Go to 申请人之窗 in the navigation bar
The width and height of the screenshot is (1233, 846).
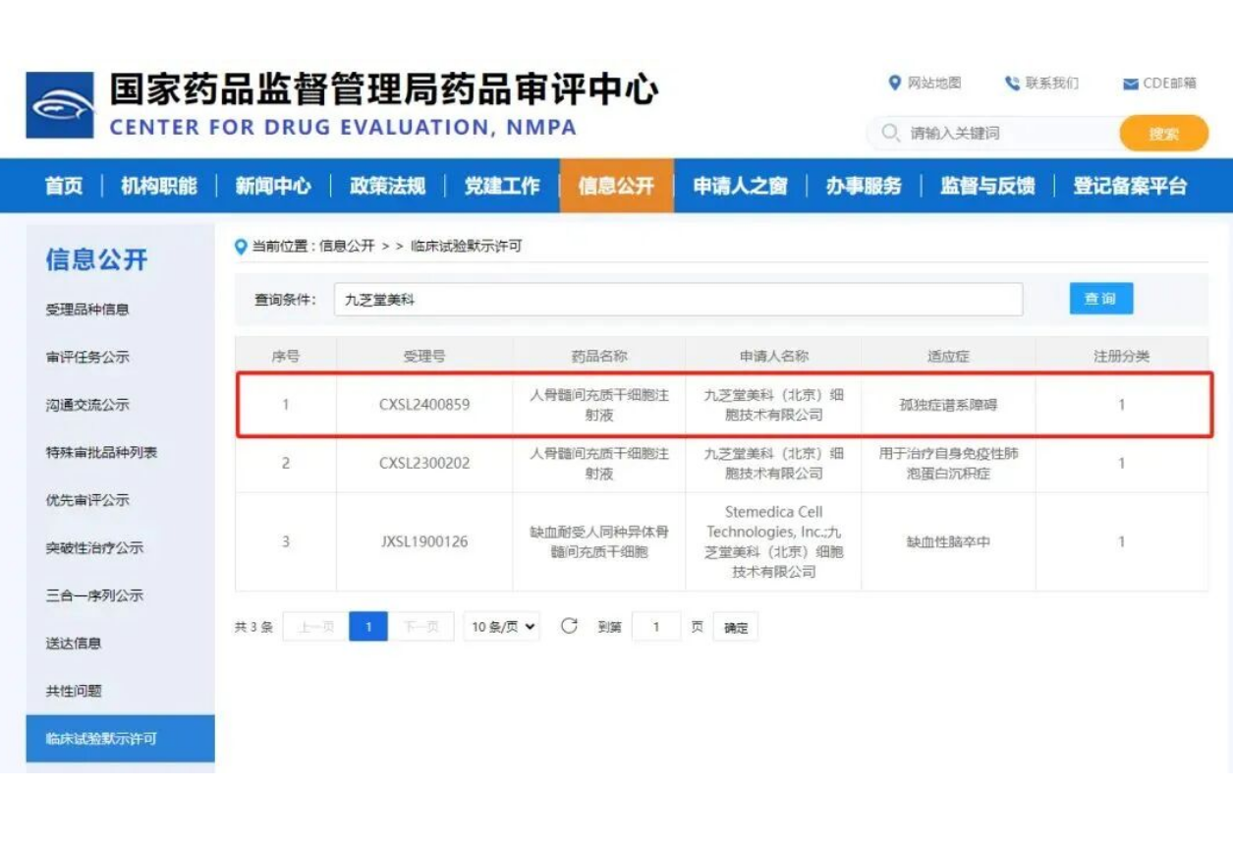[x=740, y=186]
